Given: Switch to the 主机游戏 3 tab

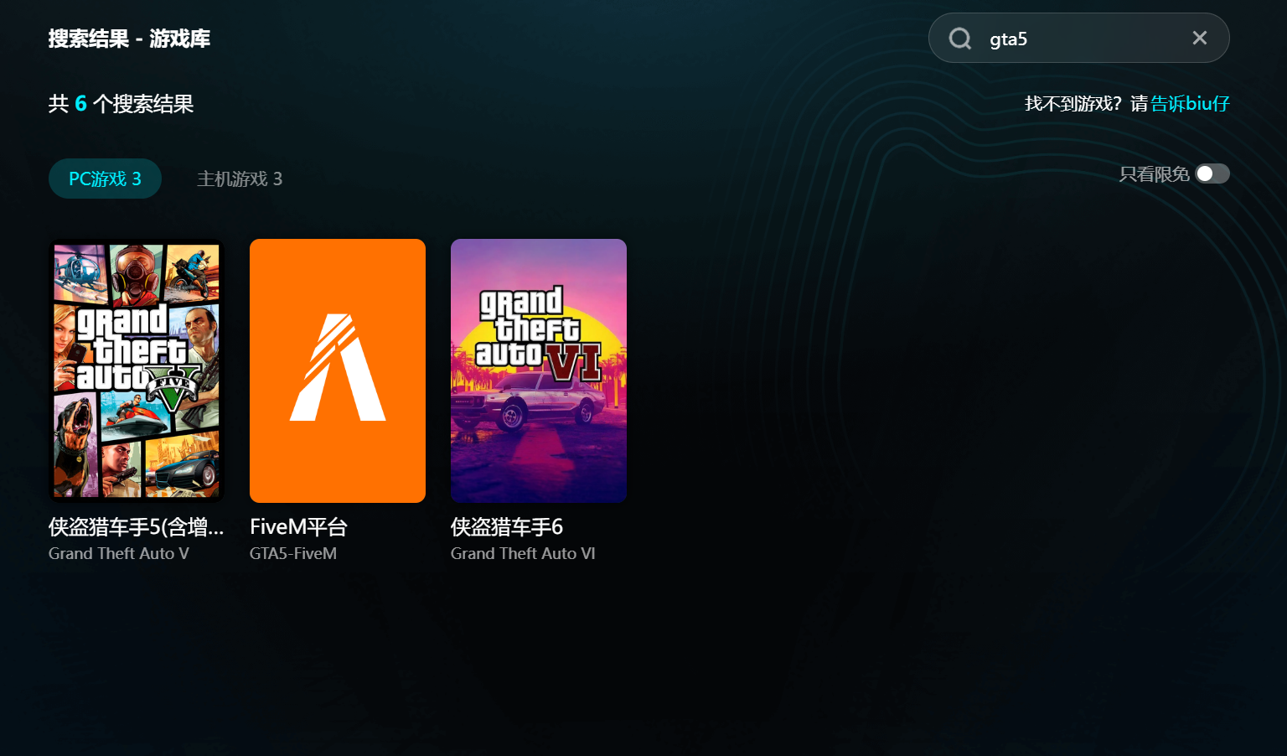Looking at the screenshot, I should (x=240, y=179).
